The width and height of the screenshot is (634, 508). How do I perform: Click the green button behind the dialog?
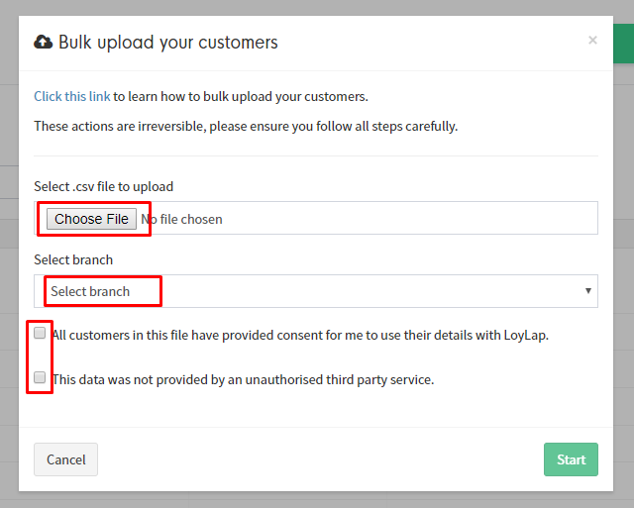(x=623, y=44)
